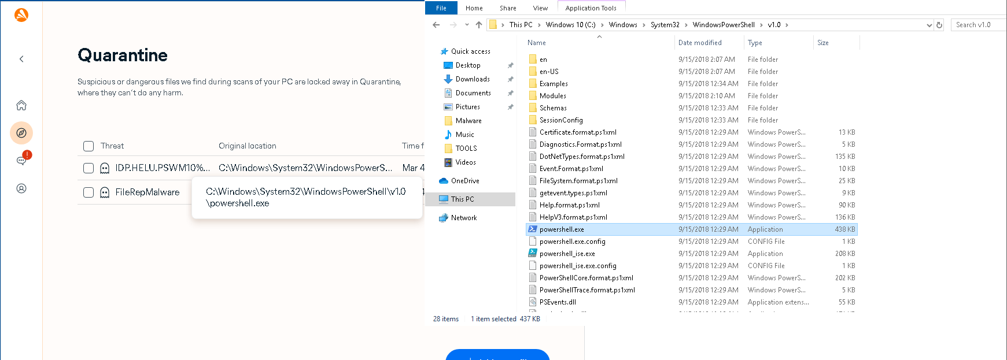This screenshot has width=1007, height=360.
Task: Click the Search v1.0 input field
Action: point(979,25)
